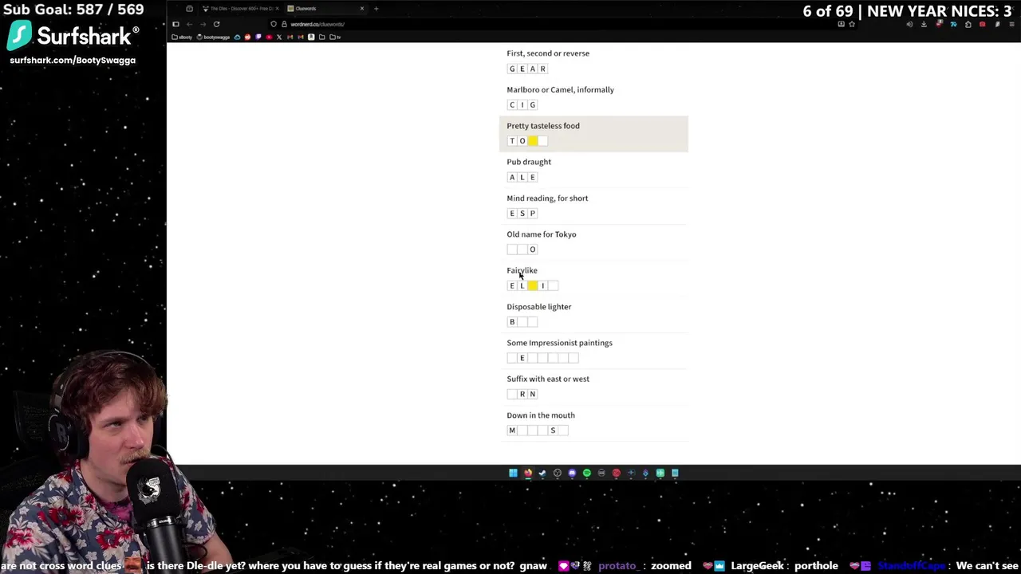Select the first empty box for Old name for Tokyo
This screenshot has height=574, width=1021.
tap(512, 250)
